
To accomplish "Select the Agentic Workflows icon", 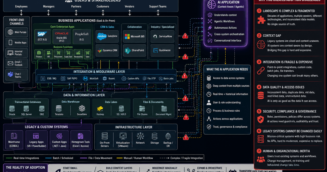I will (210, 21).
